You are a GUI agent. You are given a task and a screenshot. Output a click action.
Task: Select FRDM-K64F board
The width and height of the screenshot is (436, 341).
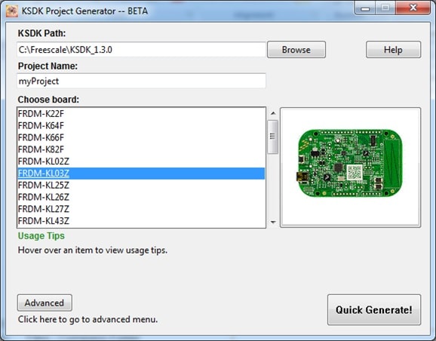point(141,125)
